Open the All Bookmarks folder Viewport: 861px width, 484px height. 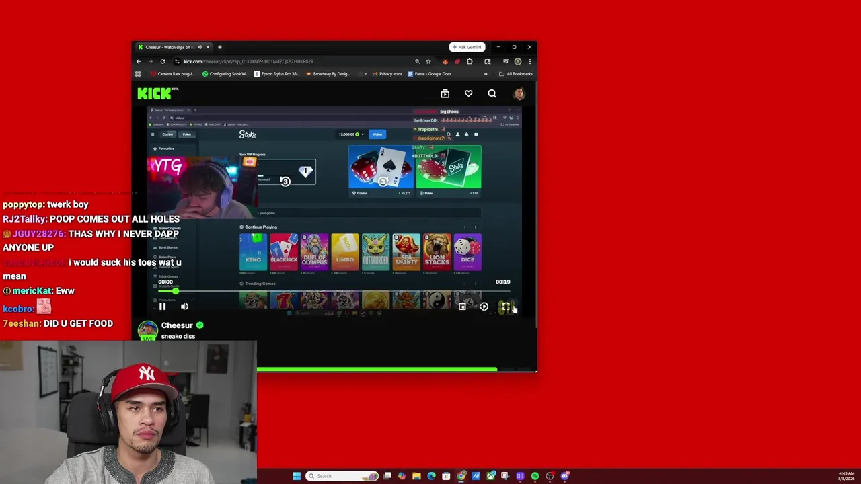(x=516, y=74)
